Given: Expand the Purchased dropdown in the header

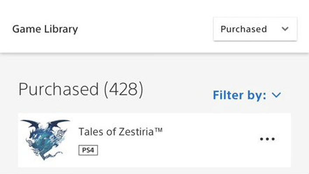Looking at the screenshot, I should click(255, 29).
